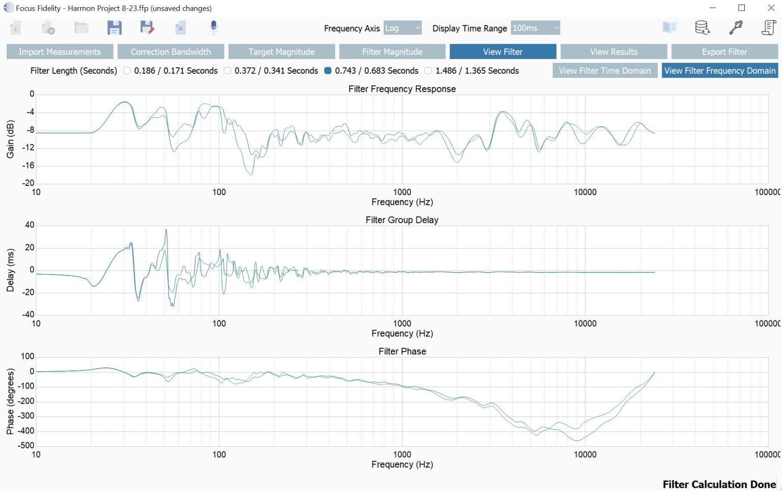Go to Import Measurements tab
782x491 pixels.
point(60,52)
